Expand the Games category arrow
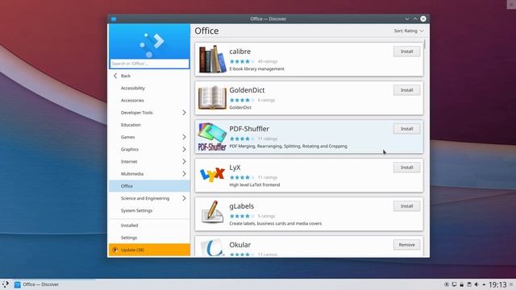Image resolution: width=516 pixels, height=290 pixels. click(x=184, y=137)
